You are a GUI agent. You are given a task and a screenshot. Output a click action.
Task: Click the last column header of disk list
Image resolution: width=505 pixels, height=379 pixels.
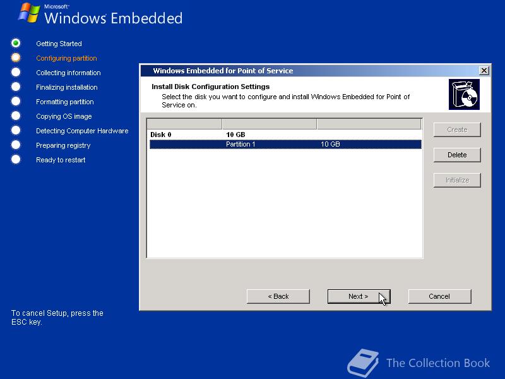[x=369, y=124]
